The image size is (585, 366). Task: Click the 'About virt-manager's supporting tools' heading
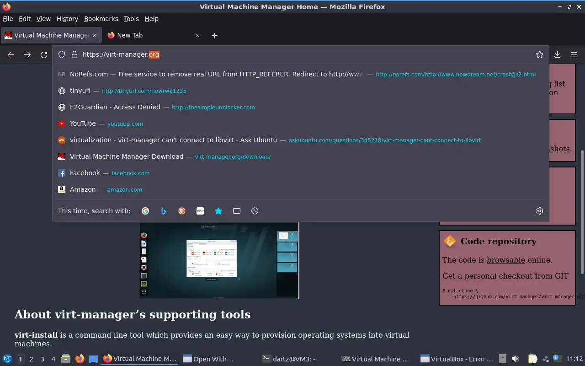click(133, 314)
